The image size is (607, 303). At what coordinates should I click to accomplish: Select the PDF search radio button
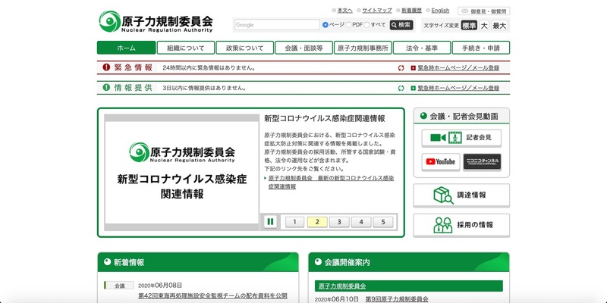[x=348, y=25]
